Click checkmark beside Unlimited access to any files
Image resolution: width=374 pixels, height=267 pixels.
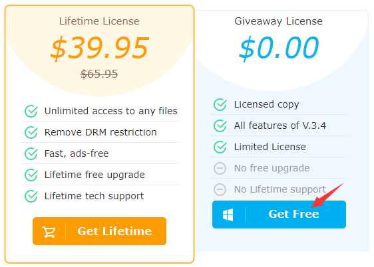[31, 111]
